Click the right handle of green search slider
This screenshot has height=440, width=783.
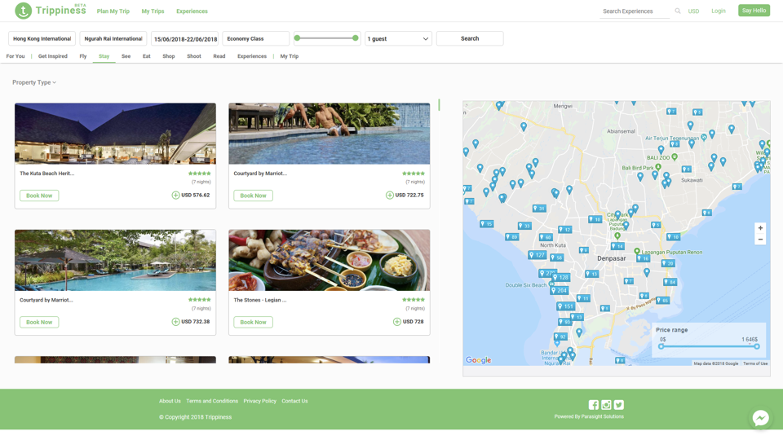[355, 38]
